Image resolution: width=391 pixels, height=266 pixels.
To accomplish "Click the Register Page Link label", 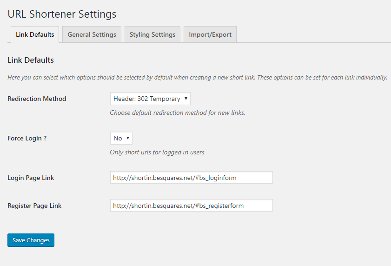I will tap(34, 206).
